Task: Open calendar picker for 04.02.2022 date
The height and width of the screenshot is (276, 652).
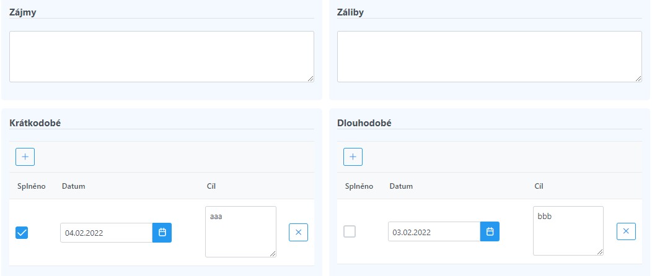Action: pos(162,233)
